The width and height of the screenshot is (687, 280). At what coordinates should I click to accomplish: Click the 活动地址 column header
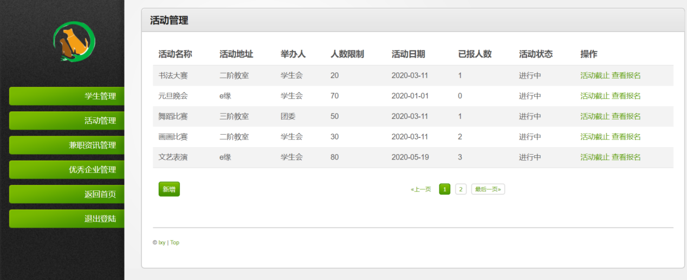tap(236, 54)
